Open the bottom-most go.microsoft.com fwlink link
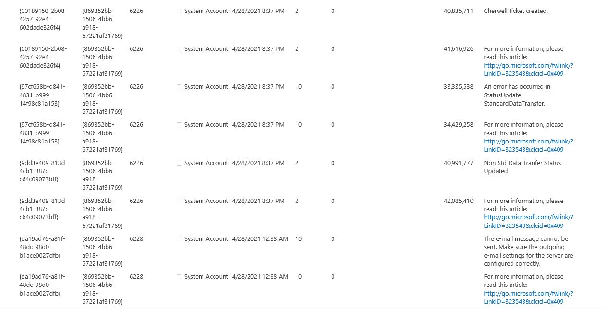The height and width of the screenshot is (309, 606). [528, 297]
